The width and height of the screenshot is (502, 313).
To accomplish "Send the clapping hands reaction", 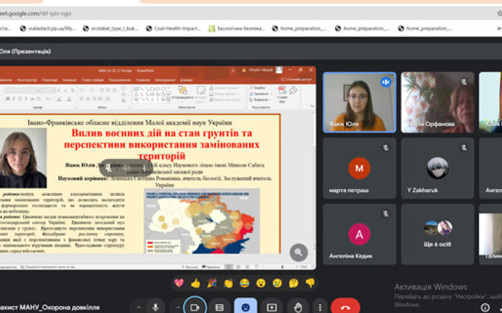I will click(228, 283).
